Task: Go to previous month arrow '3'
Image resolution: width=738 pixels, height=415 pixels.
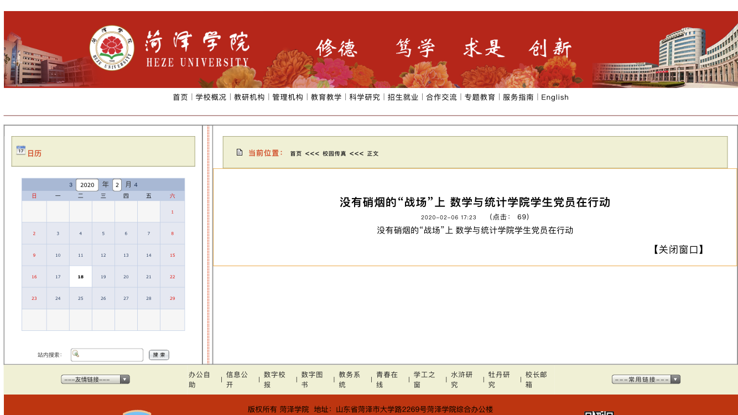Action: pyautogui.click(x=71, y=185)
